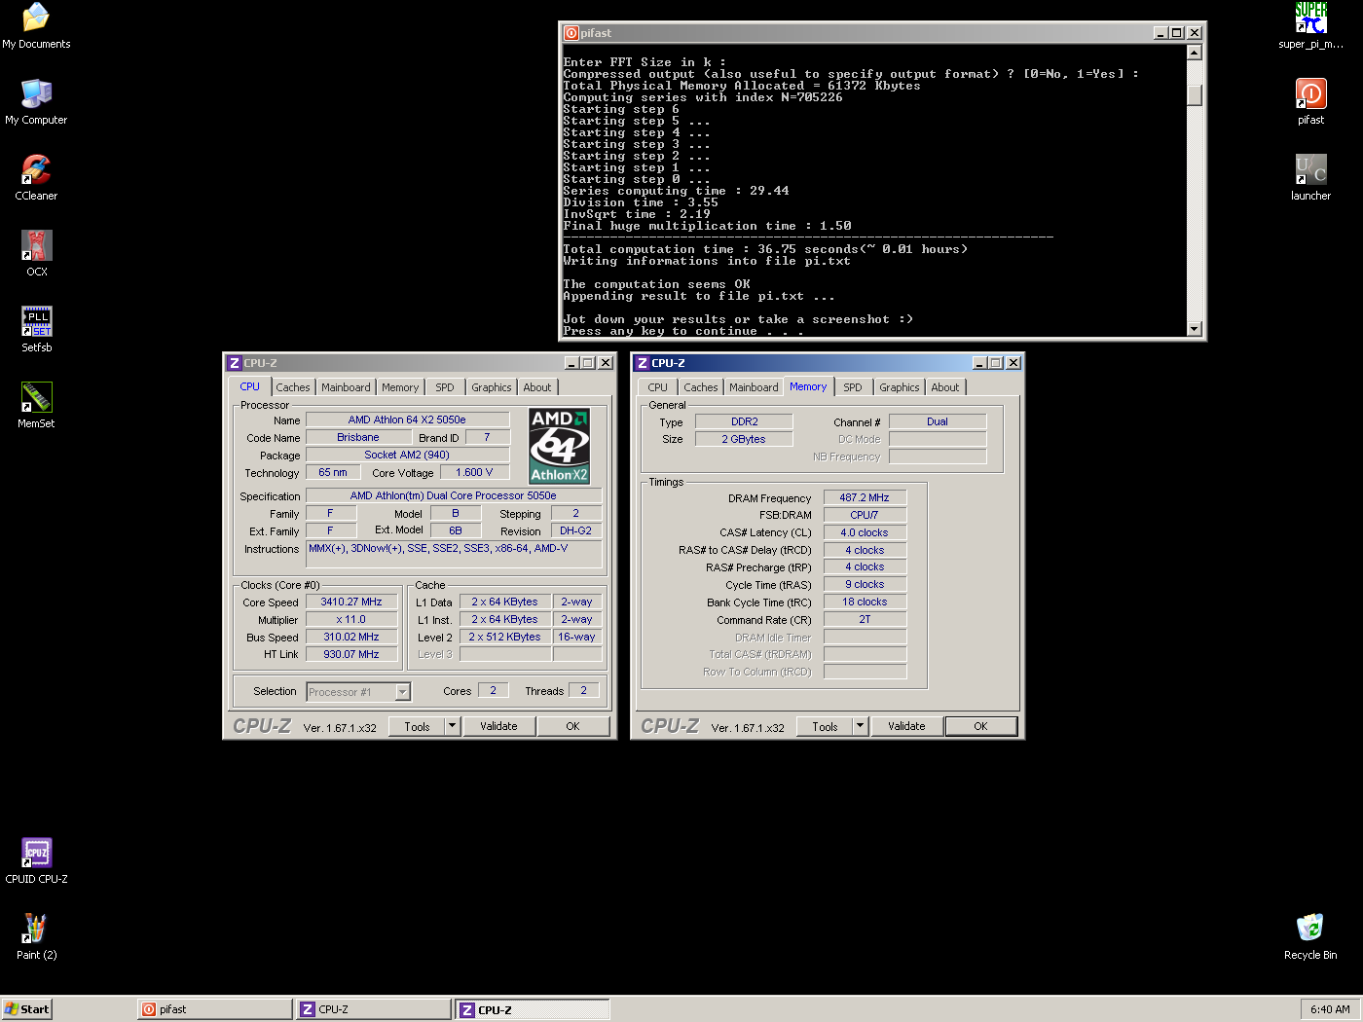
Task: Click Tools button in right CPU-Z
Action: (826, 726)
